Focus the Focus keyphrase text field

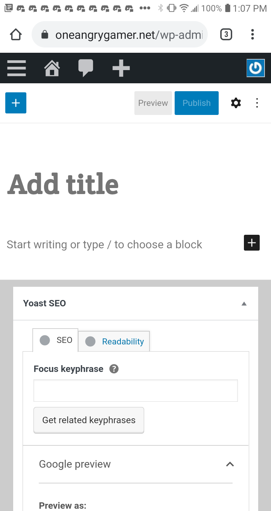pyautogui.click(x=135, y=390)
